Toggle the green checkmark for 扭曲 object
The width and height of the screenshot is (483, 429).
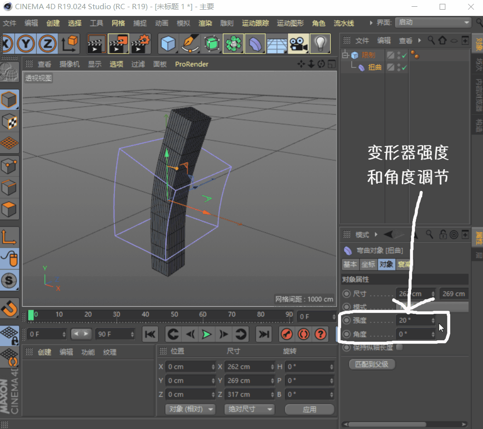[404, 68]
